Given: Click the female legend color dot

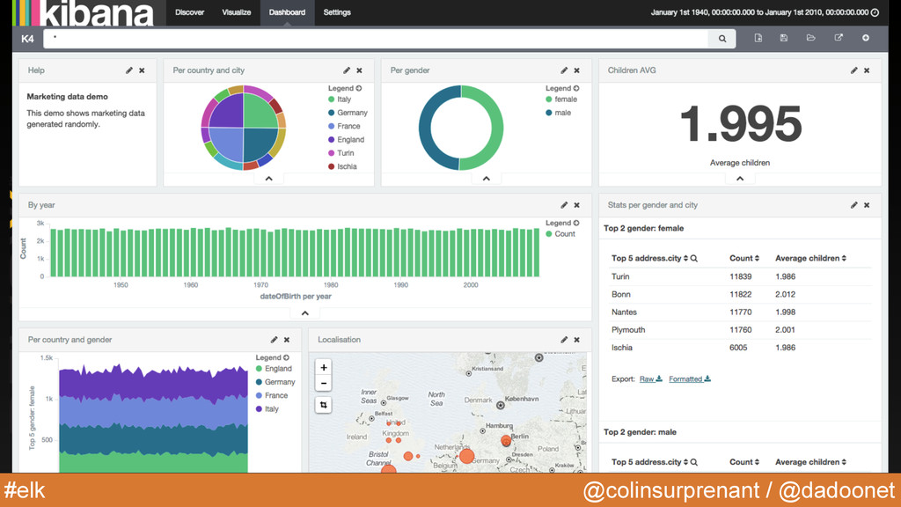Looking at the screenshot, I should (x=549, y=99).
